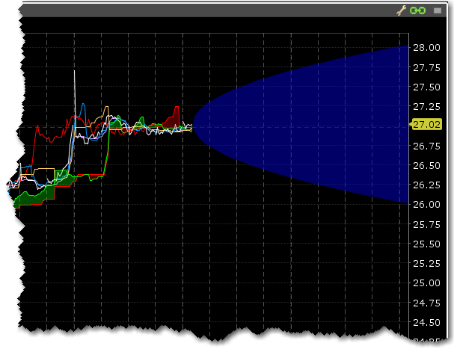Click the gray square window icon
454x352 pixels.
(438, 10)
